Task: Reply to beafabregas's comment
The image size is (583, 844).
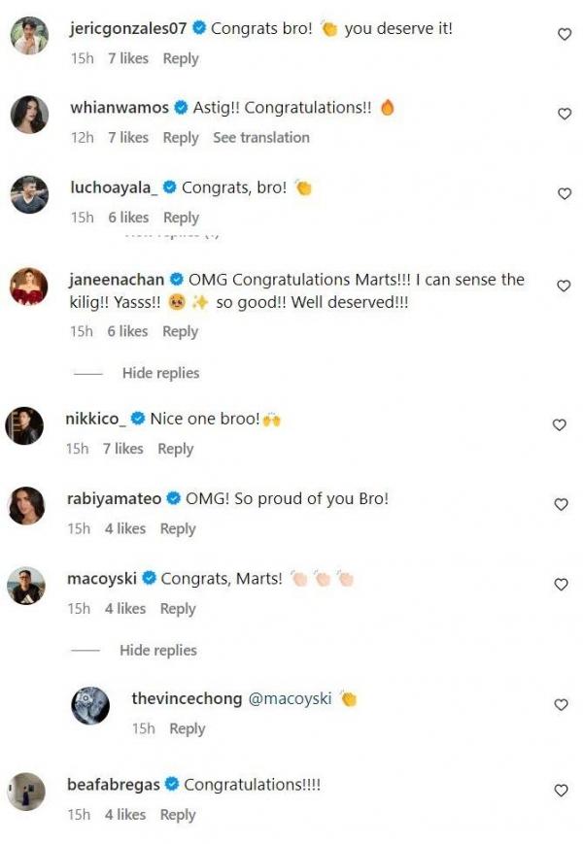Action: click(178, 814)
